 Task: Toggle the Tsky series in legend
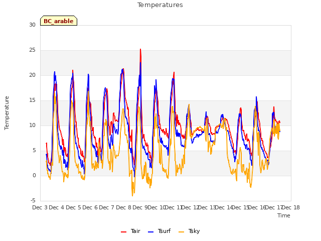(x=189, y=231)
